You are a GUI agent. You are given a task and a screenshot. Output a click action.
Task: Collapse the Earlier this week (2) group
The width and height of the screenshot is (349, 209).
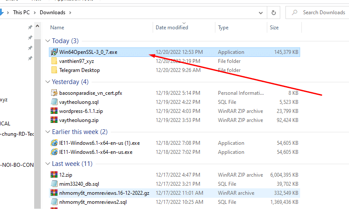48,132
